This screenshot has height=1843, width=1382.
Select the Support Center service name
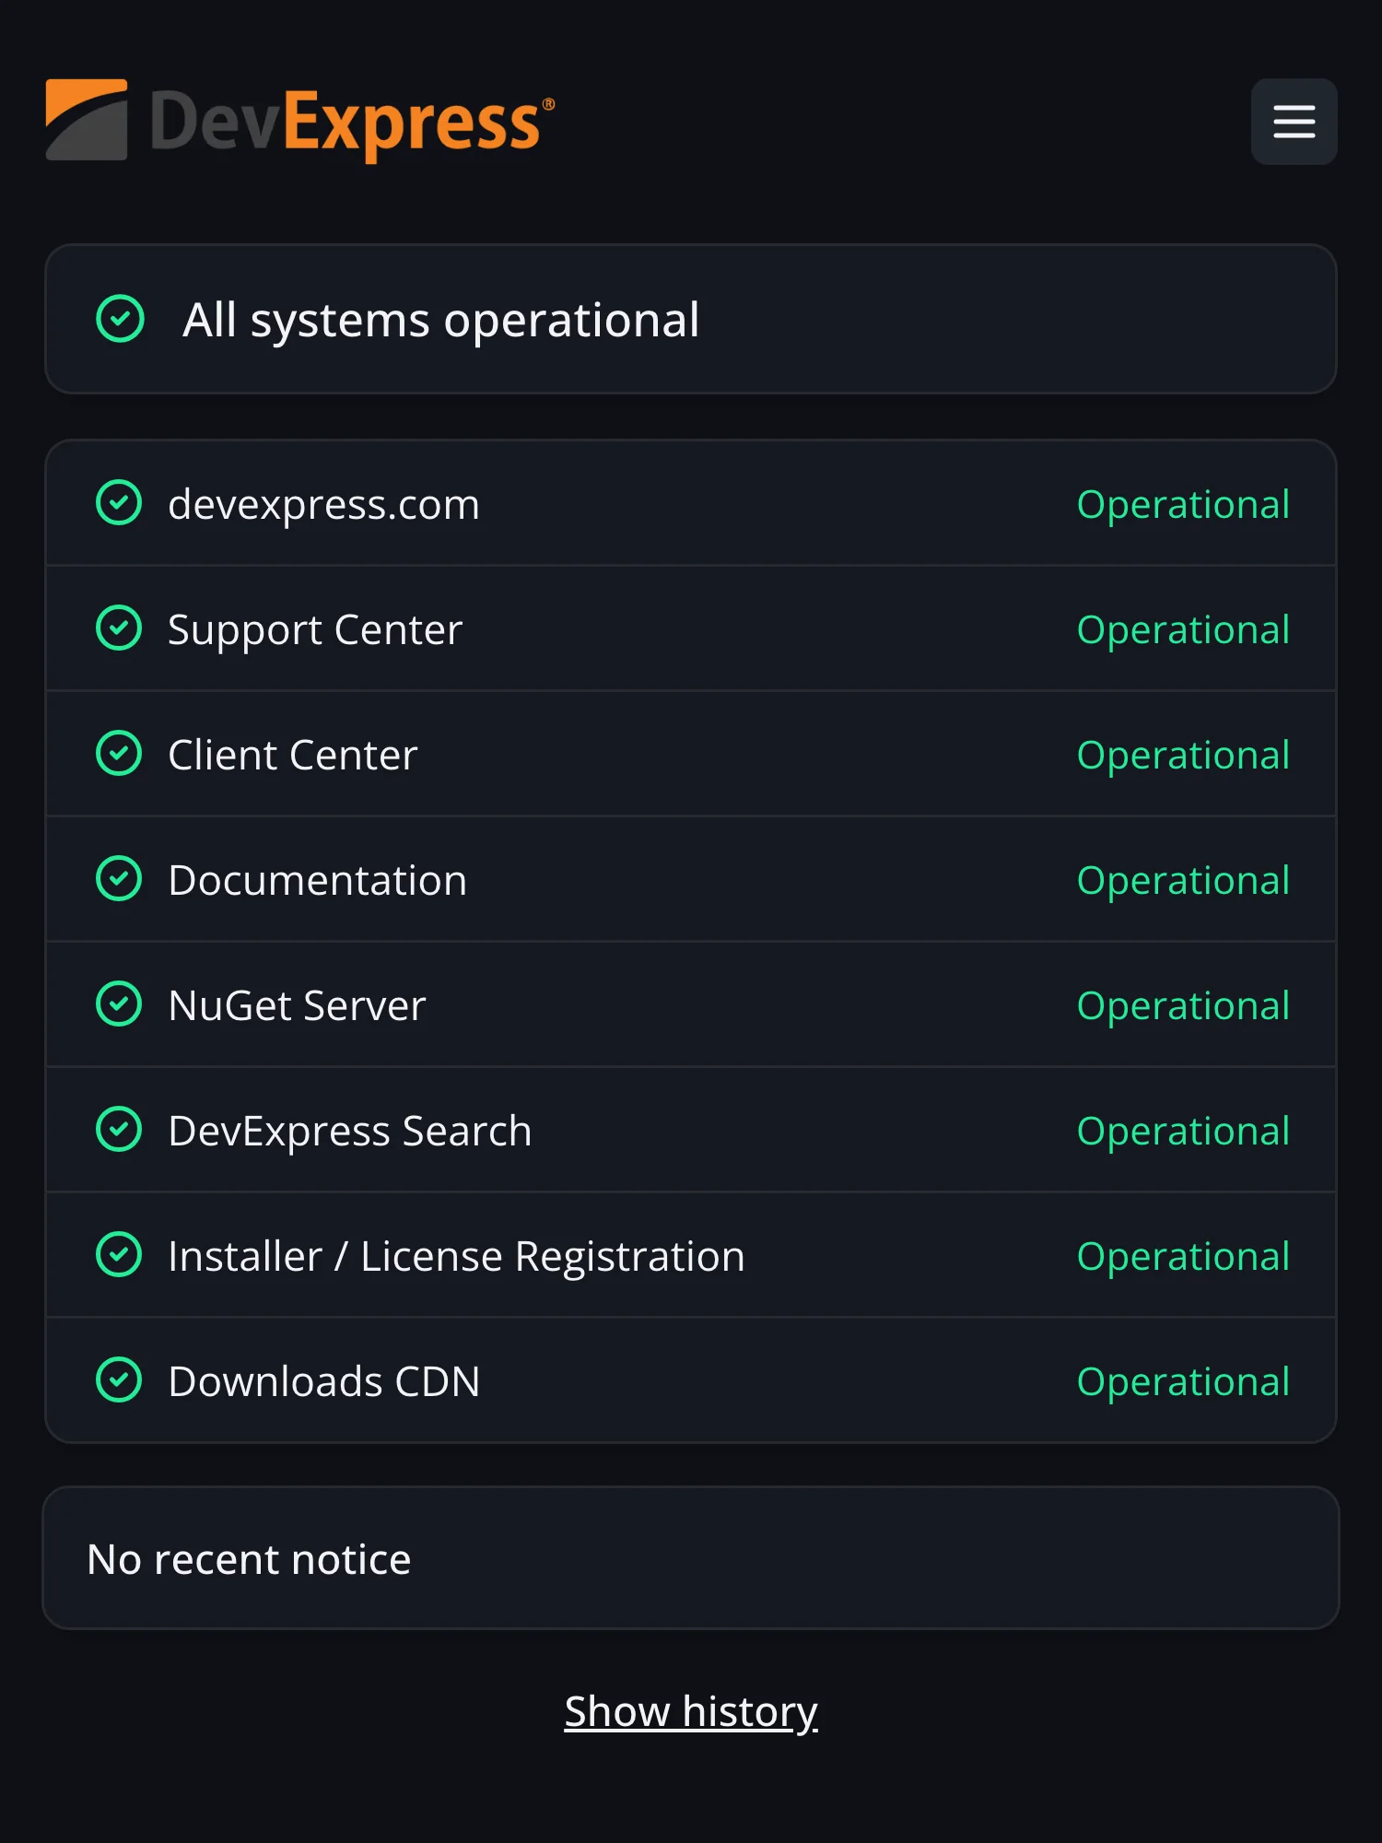click(x=315, y=630)
